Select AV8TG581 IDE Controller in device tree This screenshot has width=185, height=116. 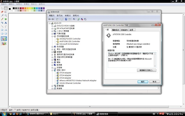70,41
